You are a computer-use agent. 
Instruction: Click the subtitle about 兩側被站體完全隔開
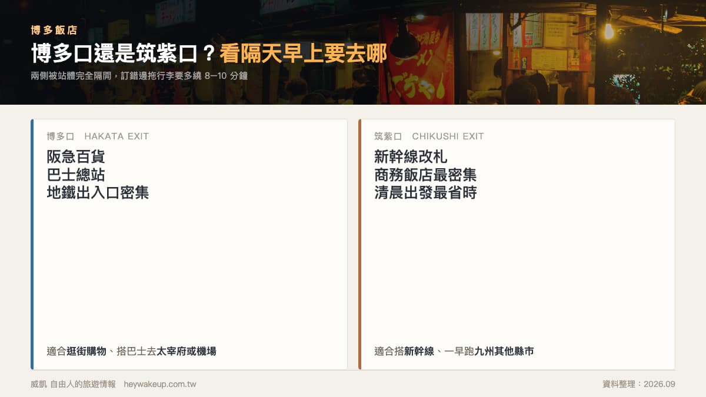tap(139, 76)
